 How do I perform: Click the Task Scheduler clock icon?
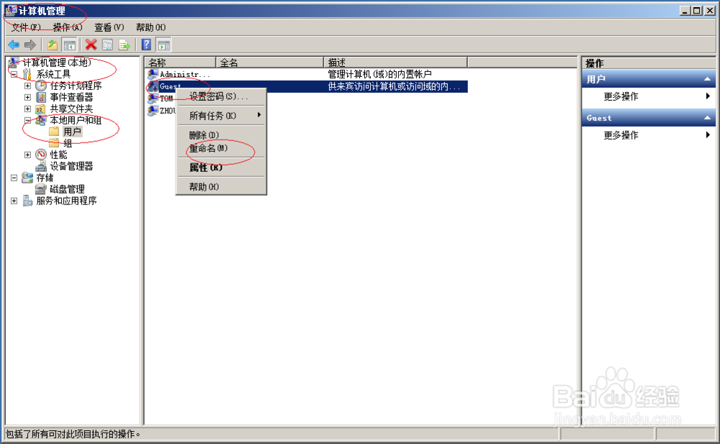pyautogui.click(x=41, y=86)
